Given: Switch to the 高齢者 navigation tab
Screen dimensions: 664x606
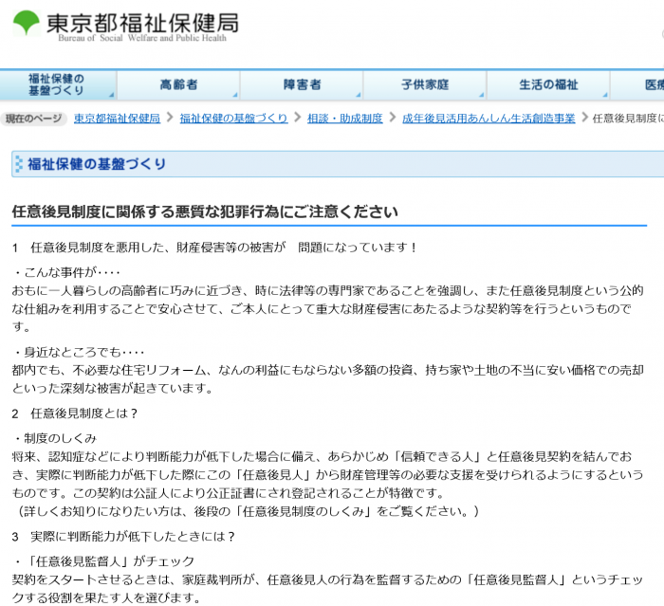Looking at the screenshot, I should (x=178, y=84).
